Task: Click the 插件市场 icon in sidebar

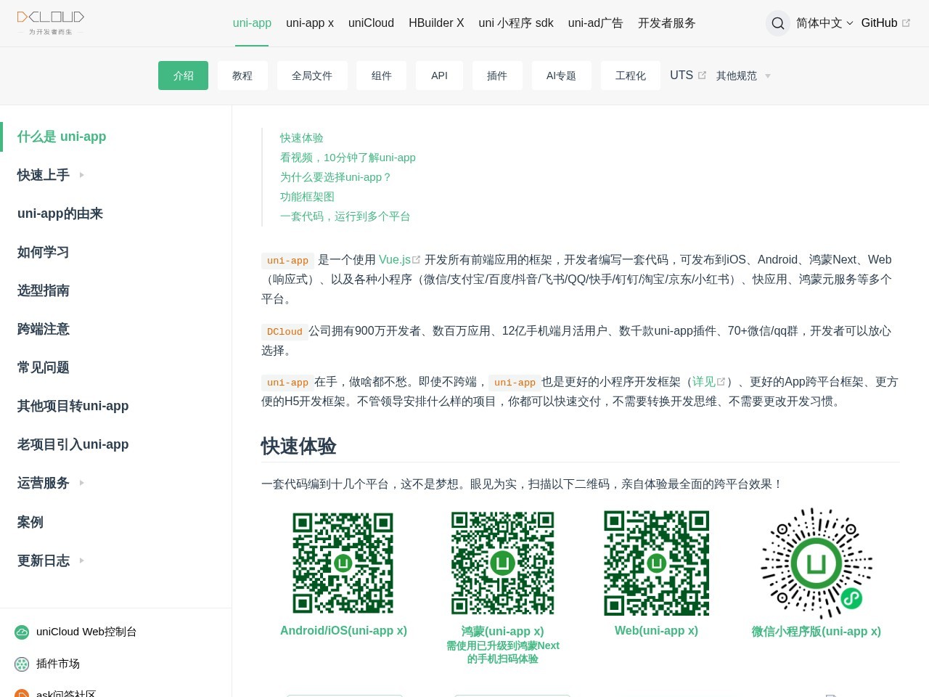Action: pyautogui.click(x=22, y=664)
